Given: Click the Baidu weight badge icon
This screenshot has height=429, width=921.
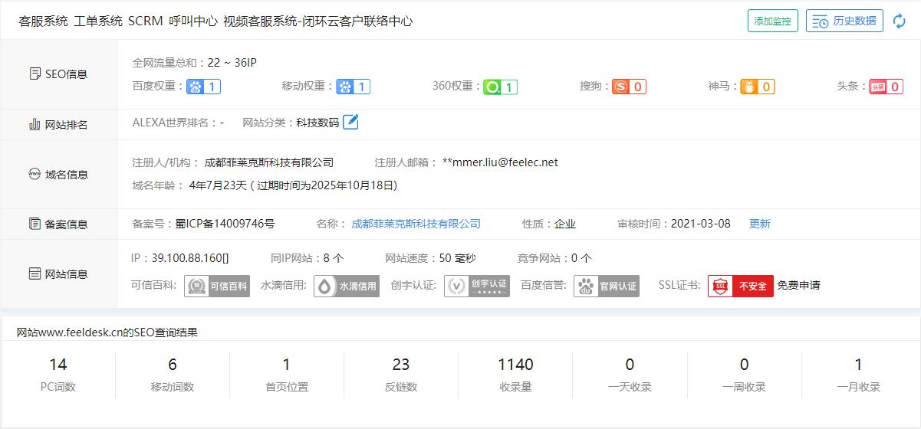Looking at the screenshot, I should point(203,87).
